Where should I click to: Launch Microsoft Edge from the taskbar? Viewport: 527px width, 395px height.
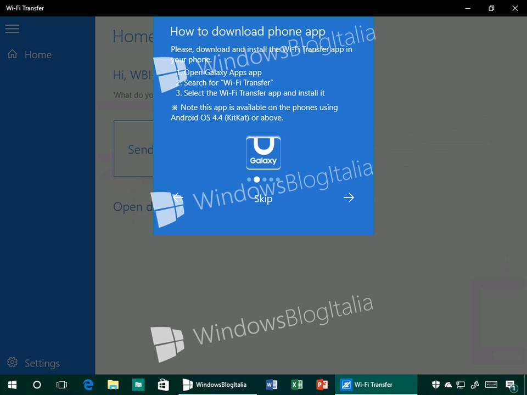[88, 385]
